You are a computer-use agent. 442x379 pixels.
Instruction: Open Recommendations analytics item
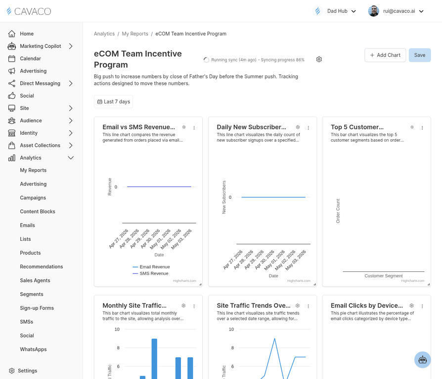[x=42, y=267]
